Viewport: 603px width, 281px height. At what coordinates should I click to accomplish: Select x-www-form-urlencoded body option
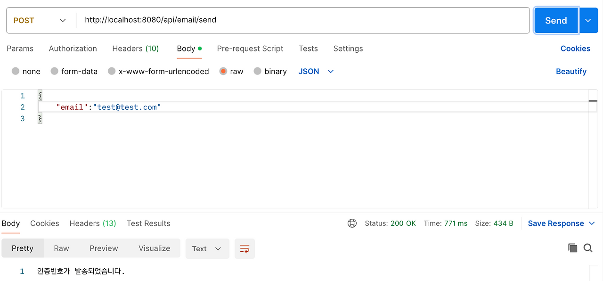click(x=112, y=71)
